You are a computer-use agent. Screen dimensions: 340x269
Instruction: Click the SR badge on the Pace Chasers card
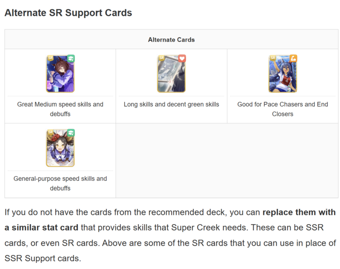pos(272,58)
